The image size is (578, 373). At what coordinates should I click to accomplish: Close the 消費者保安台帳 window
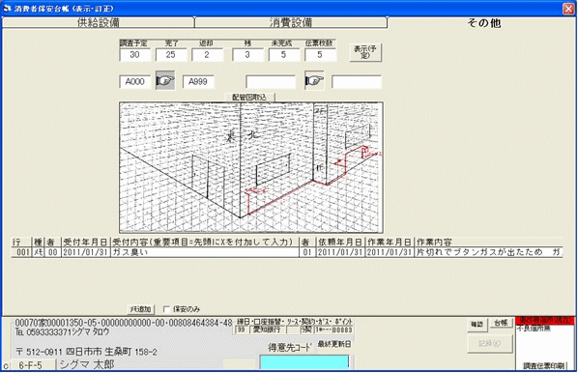tap(568, 9)
